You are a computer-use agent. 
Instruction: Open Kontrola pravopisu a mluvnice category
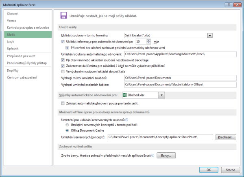point(28,28)
